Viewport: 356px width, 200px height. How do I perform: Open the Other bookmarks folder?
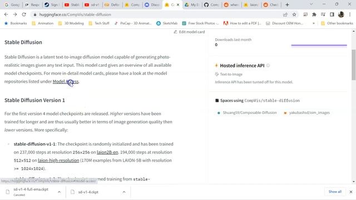tap(337, 23)
